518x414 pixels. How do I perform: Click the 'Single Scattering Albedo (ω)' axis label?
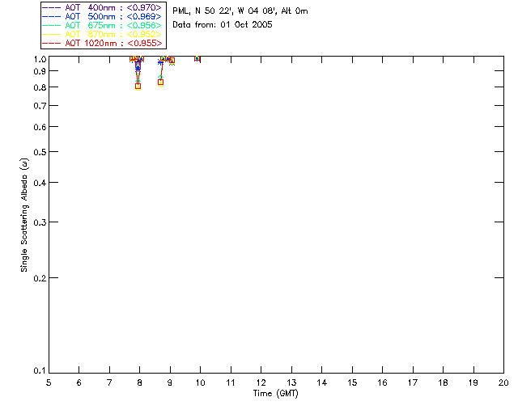24,215
